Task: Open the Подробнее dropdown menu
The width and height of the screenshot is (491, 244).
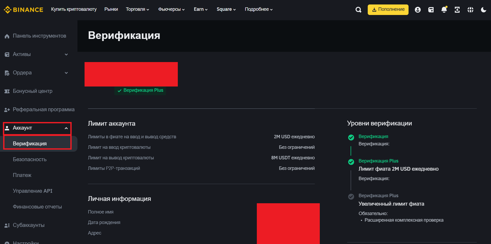Action: [x=259, y=9]
